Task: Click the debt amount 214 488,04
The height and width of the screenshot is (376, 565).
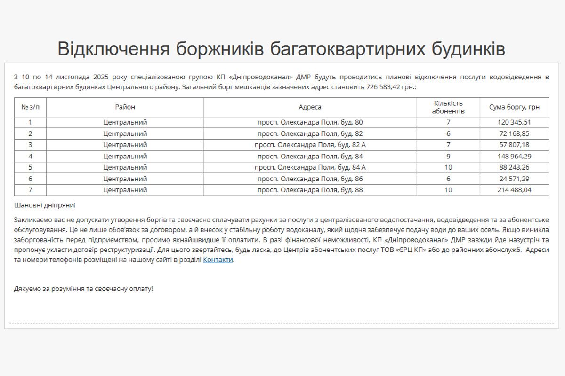Action: [x=514, y=190]
